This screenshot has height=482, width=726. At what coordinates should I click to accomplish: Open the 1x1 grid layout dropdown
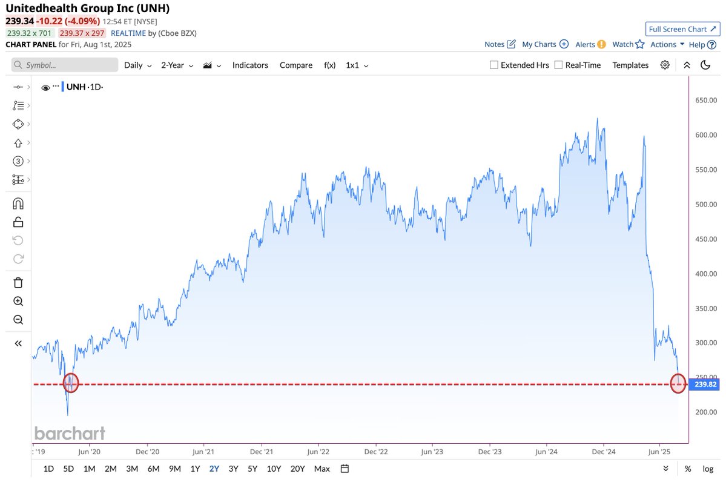click(x=357, y=65)
